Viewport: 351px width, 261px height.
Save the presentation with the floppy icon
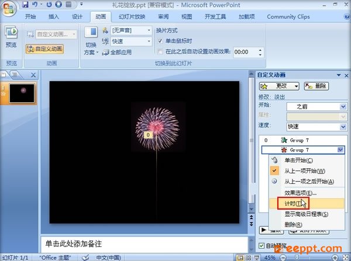(25, 4)
